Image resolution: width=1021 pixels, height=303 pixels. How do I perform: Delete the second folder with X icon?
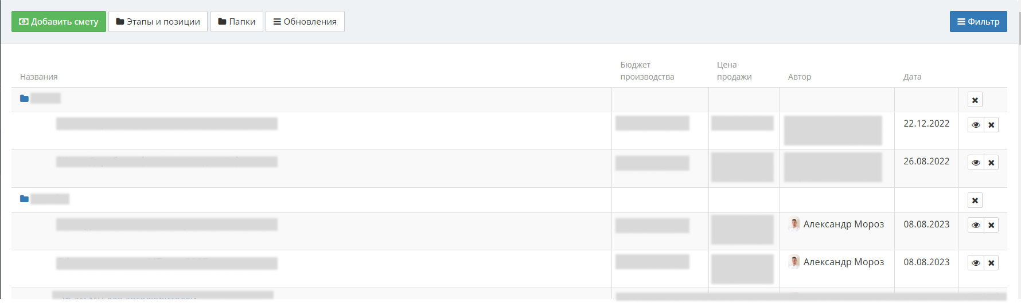coord(975,200)
